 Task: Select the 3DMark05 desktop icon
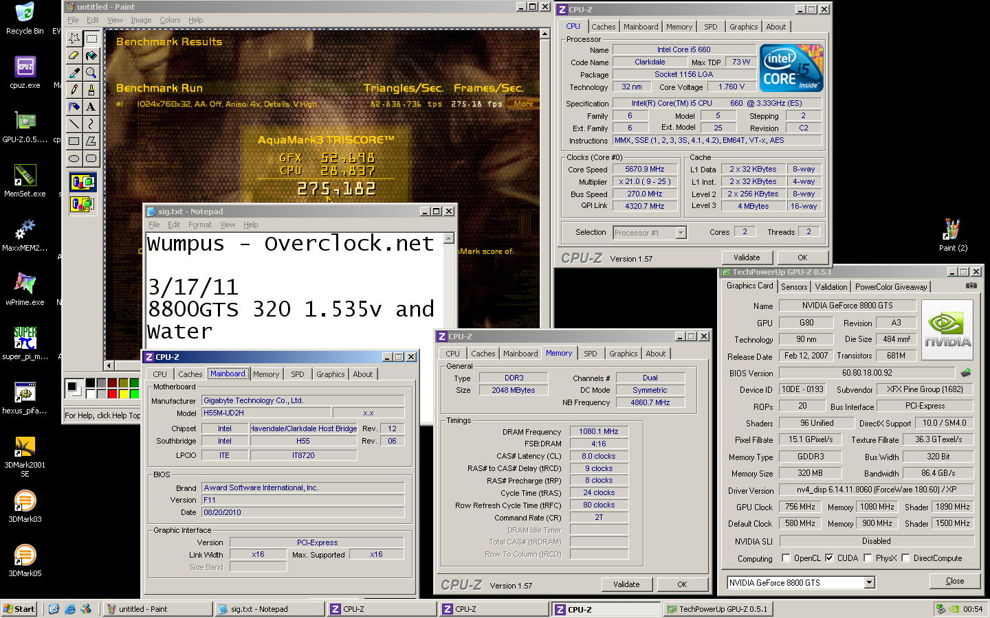(x=25, y=560)
